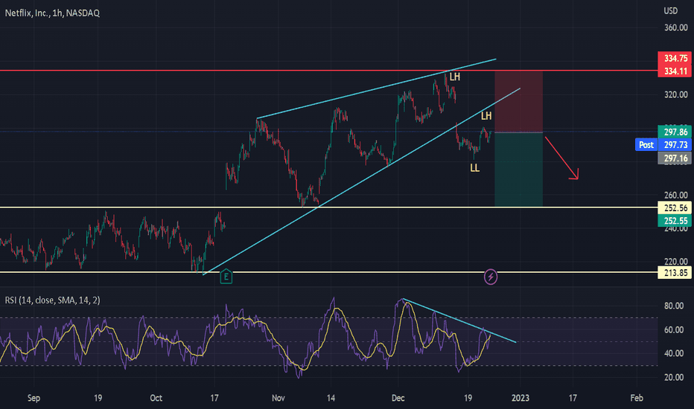Screen dimensions: 694x409
Task: Click the purple lightning event marker
Action: 491,277
